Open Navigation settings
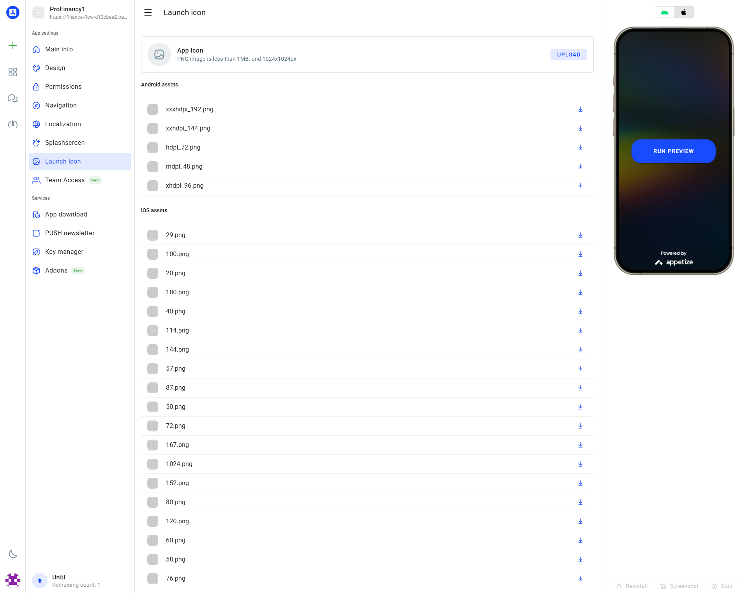Image resolution: width=748 pixels, height=593 pixels. point(80,105)
